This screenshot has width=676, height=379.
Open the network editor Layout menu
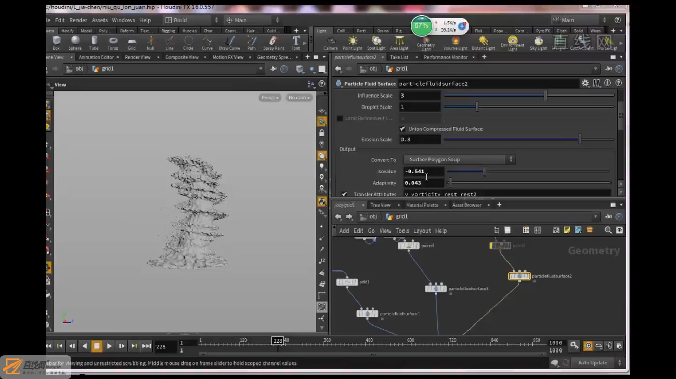point(422,231)
